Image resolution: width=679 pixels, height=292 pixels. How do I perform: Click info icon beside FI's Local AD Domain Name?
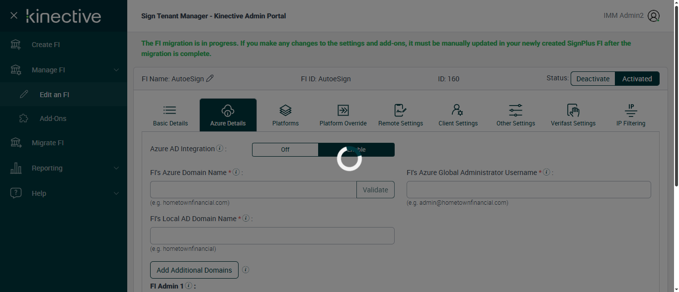point(246,219)
